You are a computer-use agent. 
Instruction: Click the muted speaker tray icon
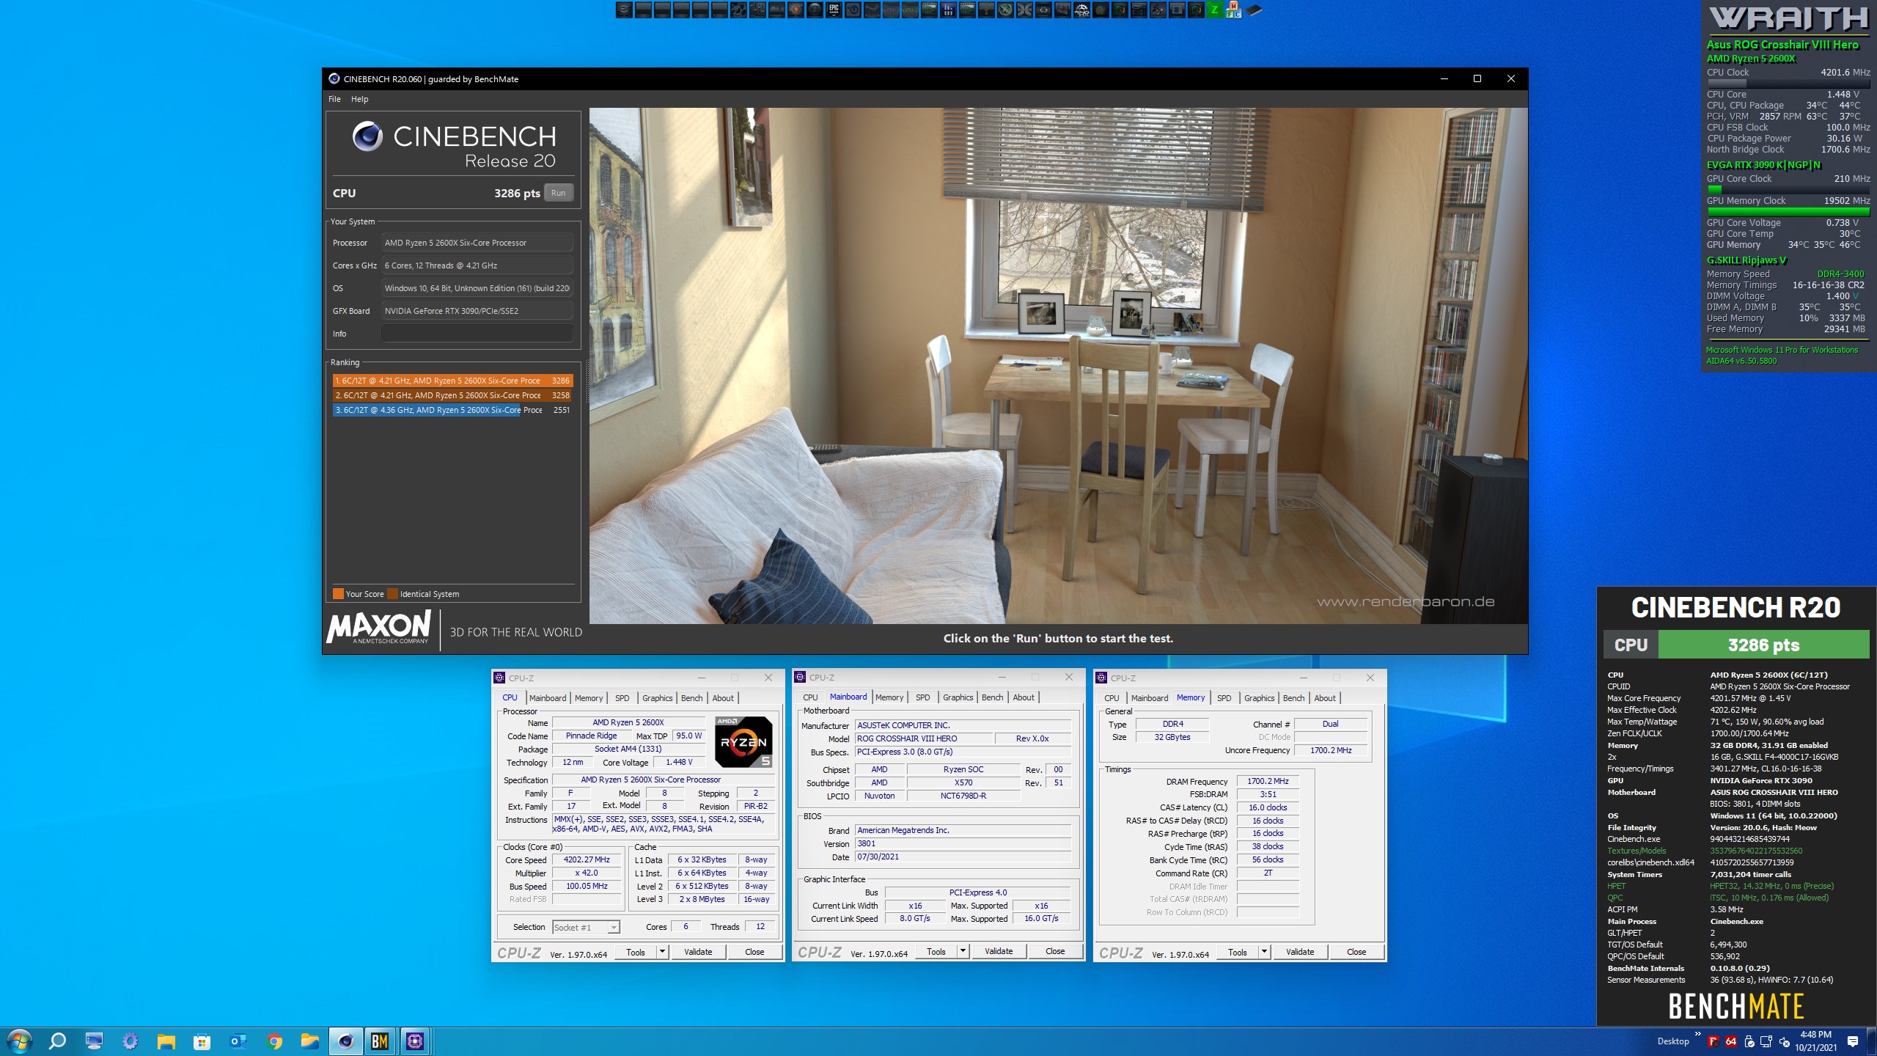[1784, 1041]
